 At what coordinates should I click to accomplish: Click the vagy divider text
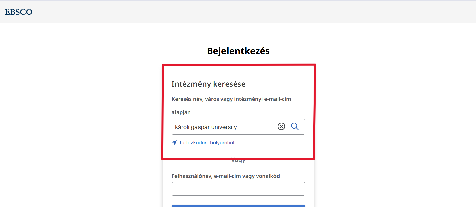click(x=238, y=161)
